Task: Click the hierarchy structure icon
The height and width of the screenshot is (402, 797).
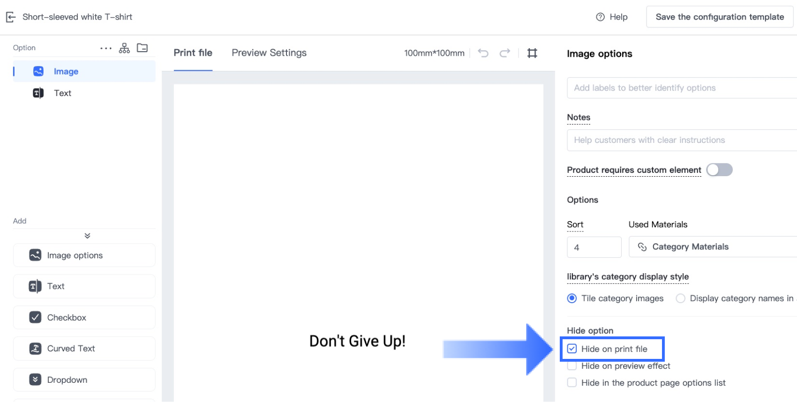Action: point(124,48)
